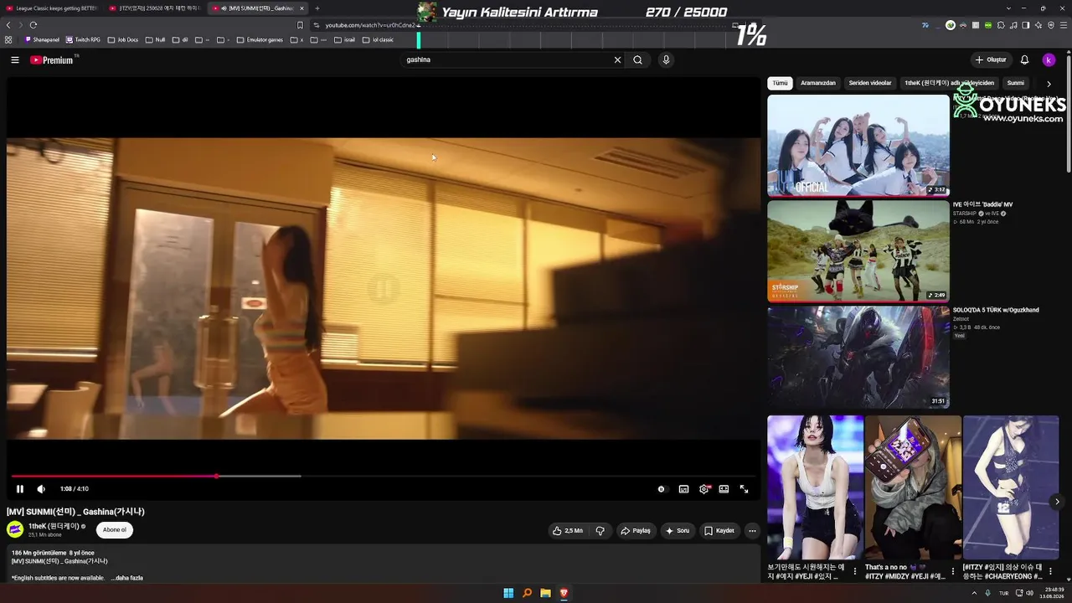Screen dimensions: 1072x603
Task: Toggle the browser sidebar panel
Action: 1026,25
